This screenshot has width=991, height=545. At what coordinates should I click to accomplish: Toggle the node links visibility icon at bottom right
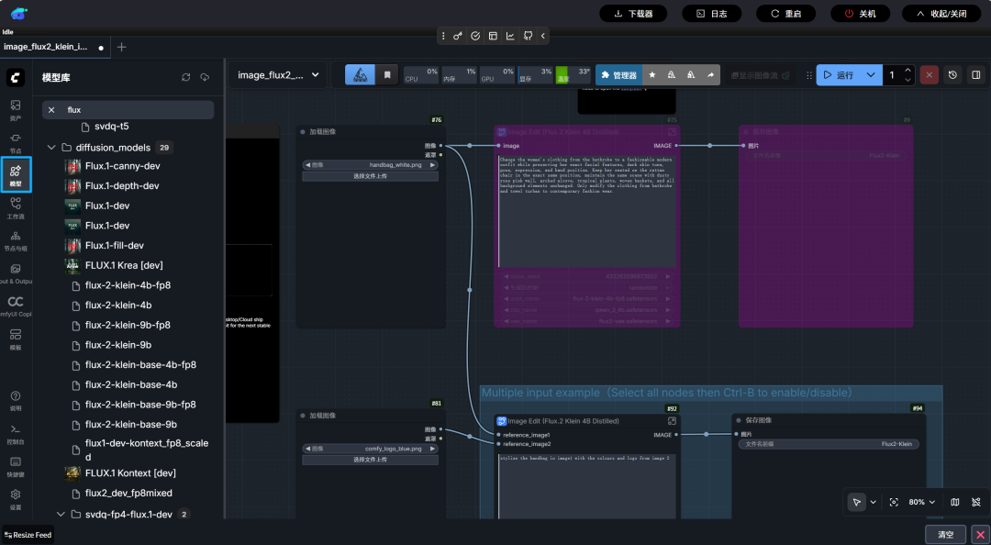click(x=976, y=502)
